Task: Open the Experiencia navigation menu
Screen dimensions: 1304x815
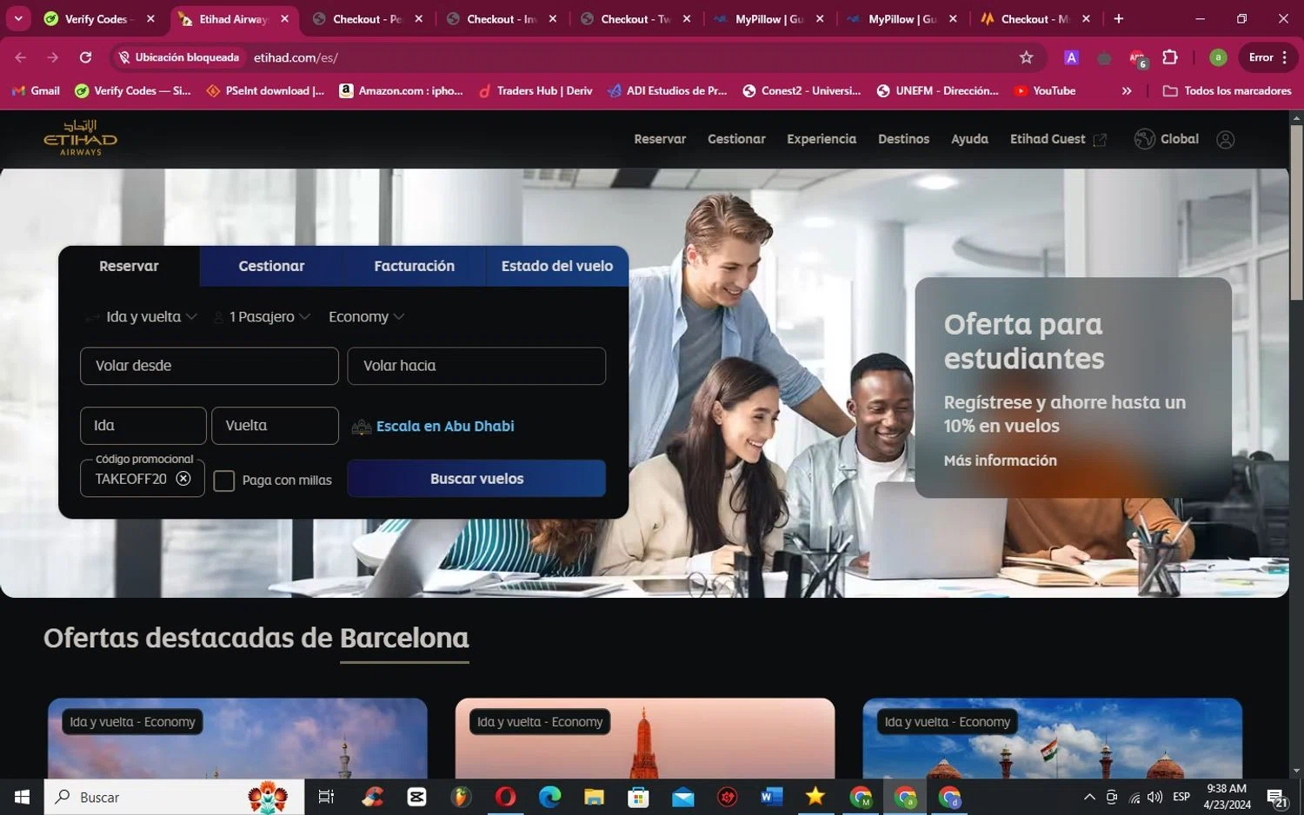Action: (x=822, y=139)
